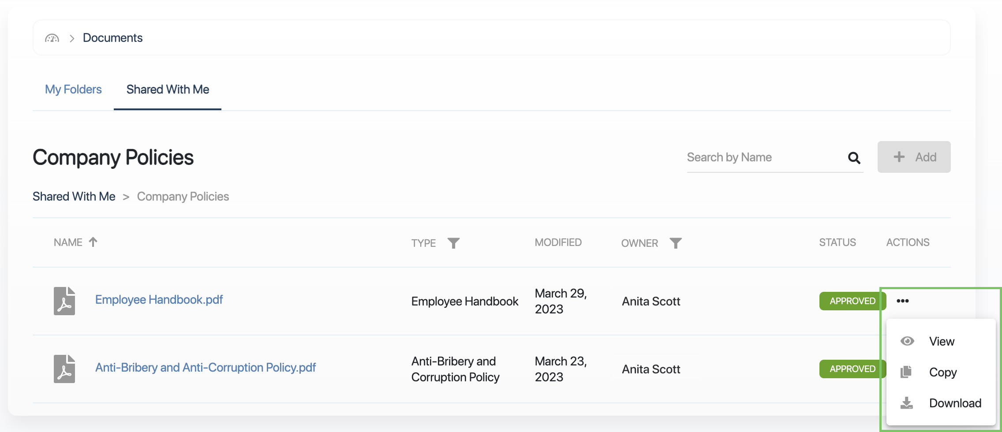
Task: Open Anti-Bribery and Anti-Corruption Policy.pdf link
Action: click(206, 368)
